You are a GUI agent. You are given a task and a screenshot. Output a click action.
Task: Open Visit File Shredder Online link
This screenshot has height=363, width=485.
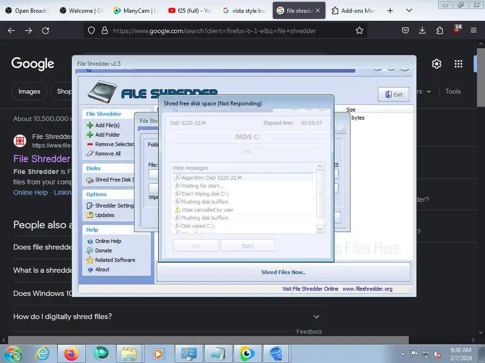pos(310,289)
